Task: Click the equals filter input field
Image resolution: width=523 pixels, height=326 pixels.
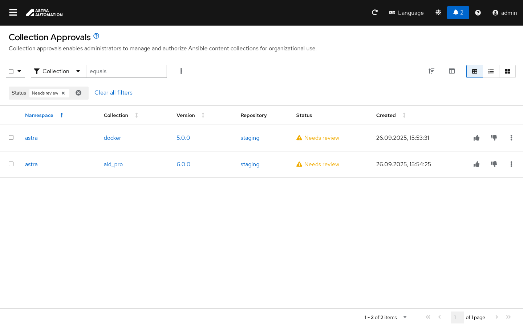Action: (126, 71)
